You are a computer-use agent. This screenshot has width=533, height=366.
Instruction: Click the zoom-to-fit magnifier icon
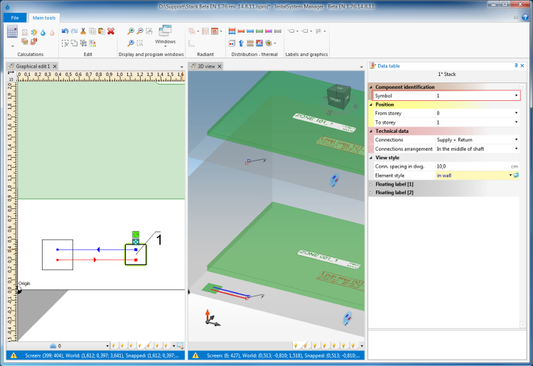coord(131,43)
